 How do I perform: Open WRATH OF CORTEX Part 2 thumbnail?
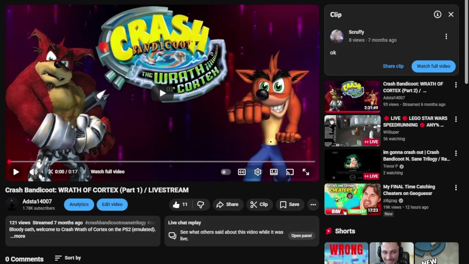click(x=352, y=96)
